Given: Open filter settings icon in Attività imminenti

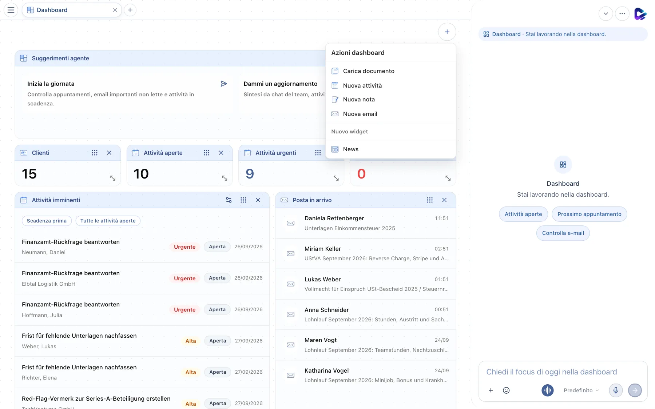Looking at the screenshot, I should (229, 200).
